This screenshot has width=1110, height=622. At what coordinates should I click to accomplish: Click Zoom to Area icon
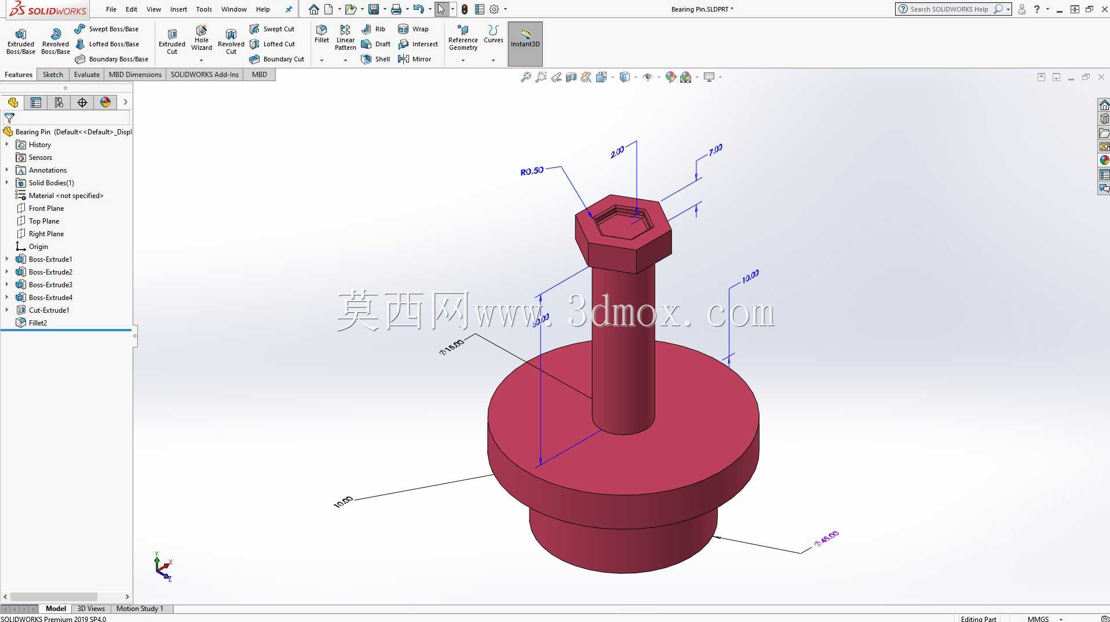click(541, 77)
